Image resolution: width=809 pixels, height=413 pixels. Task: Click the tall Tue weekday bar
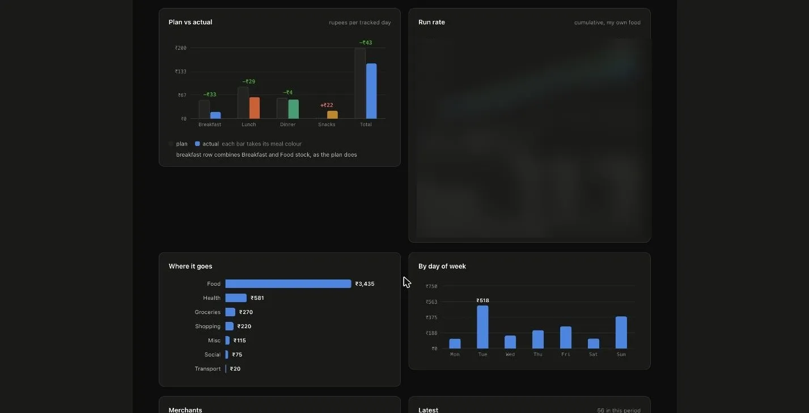[x=482, y=327]
